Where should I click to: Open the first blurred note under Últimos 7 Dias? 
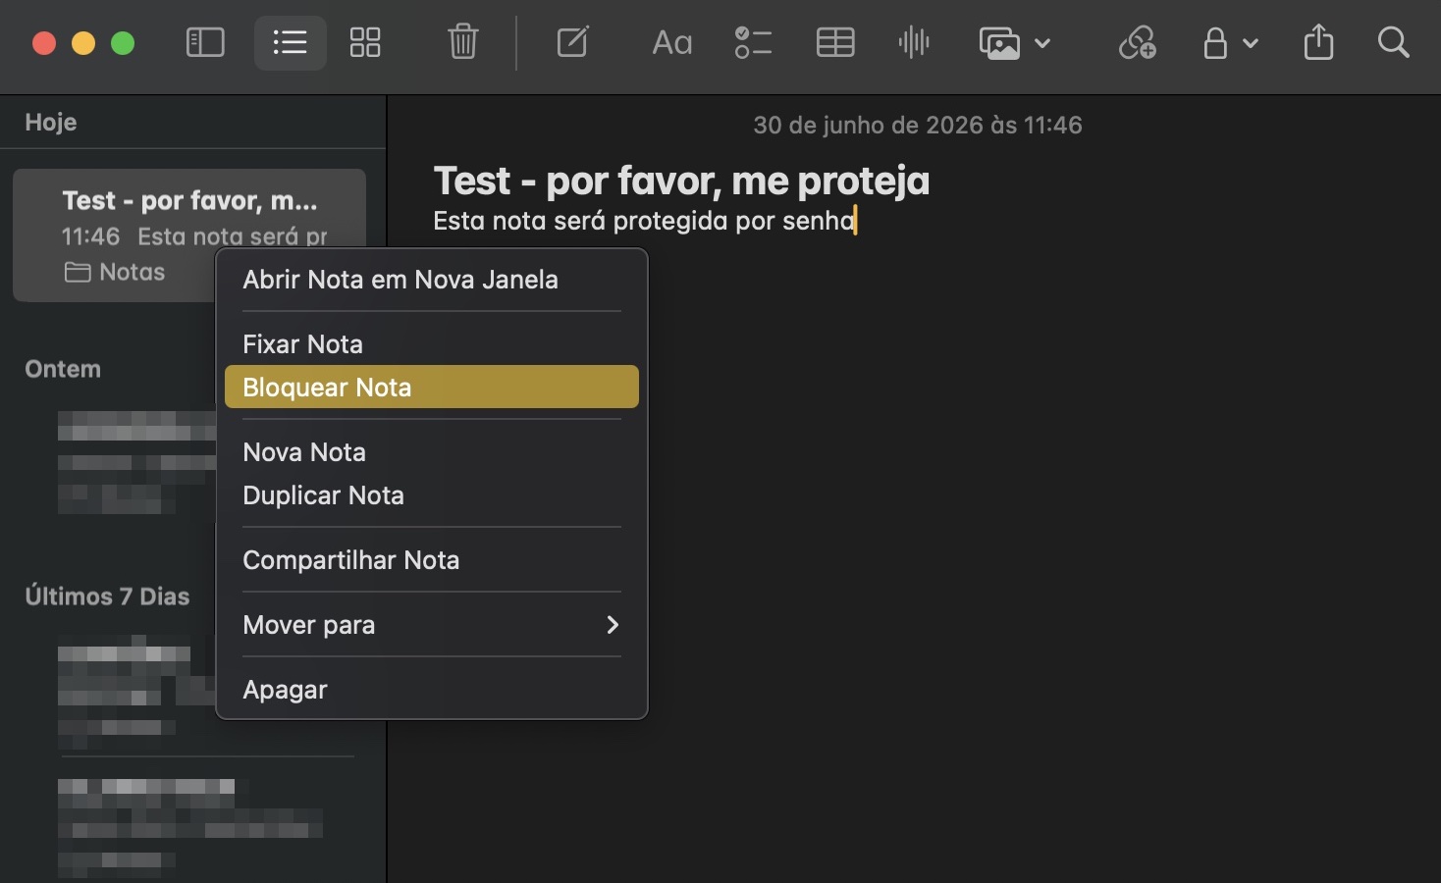[135, 692]
